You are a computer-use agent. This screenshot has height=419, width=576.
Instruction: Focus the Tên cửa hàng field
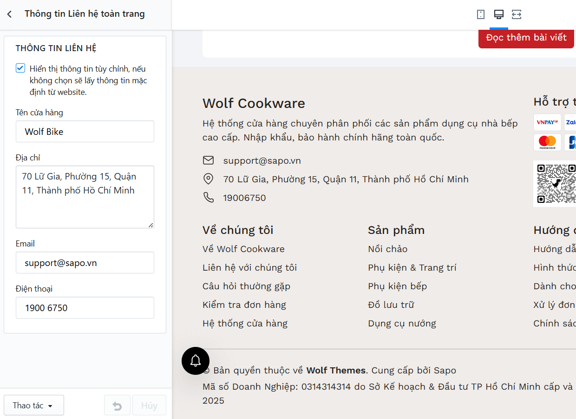(x=85, y=132)
